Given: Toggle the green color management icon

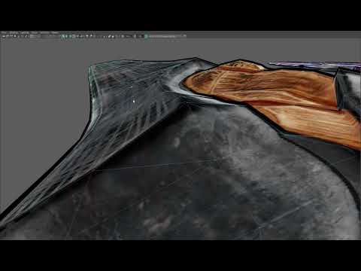Looking at the screenshot, I should pyautogui.click(x=146, y=36).
